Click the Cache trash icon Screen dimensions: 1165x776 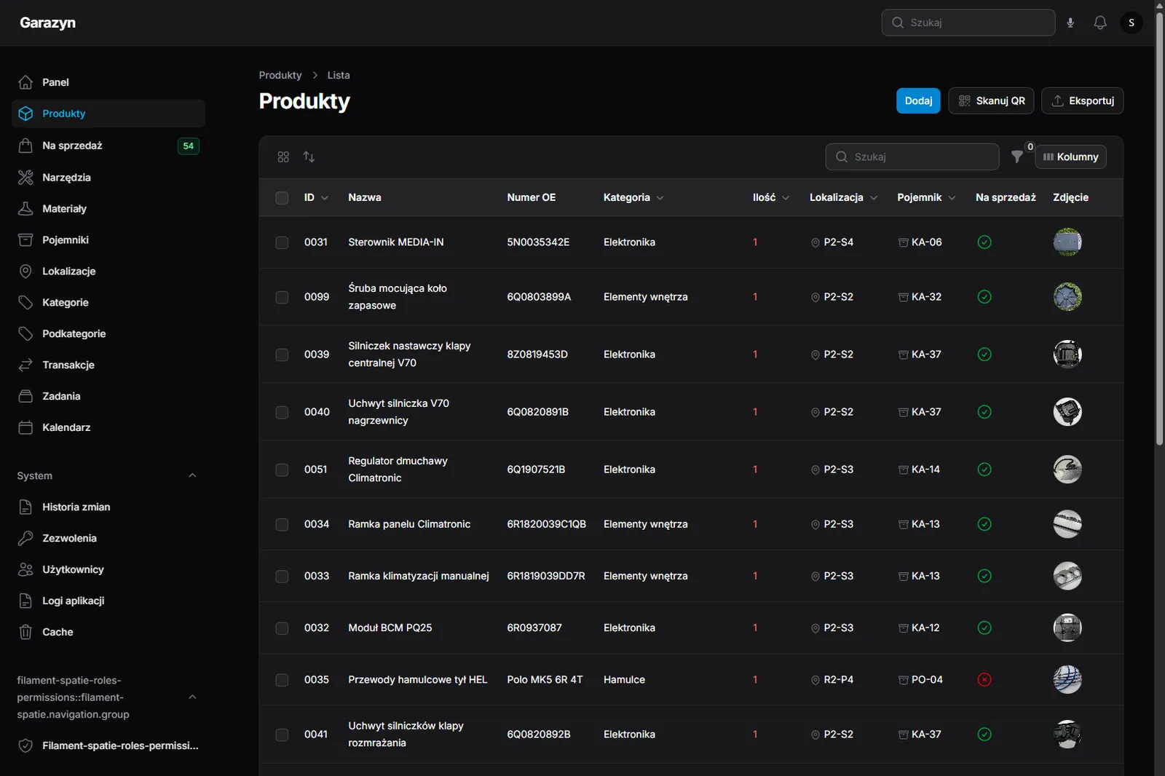point(25,633)
